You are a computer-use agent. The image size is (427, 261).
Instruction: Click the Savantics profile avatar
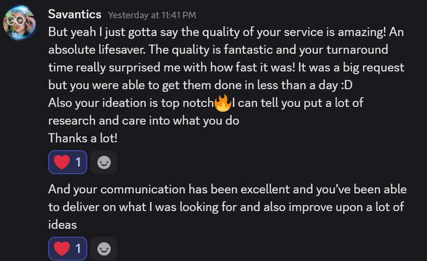click(x=20, y=22)
